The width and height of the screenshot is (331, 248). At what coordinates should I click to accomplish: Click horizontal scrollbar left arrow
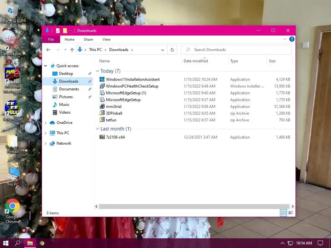tap(96, 206)
